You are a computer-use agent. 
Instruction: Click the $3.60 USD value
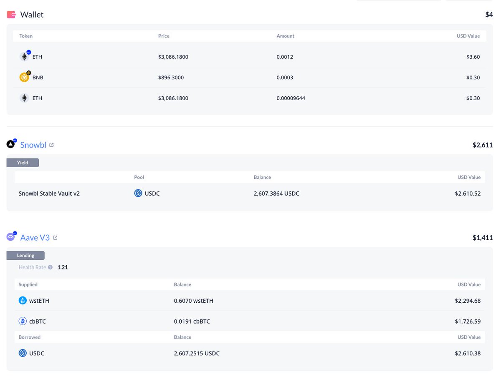[473, 57]
